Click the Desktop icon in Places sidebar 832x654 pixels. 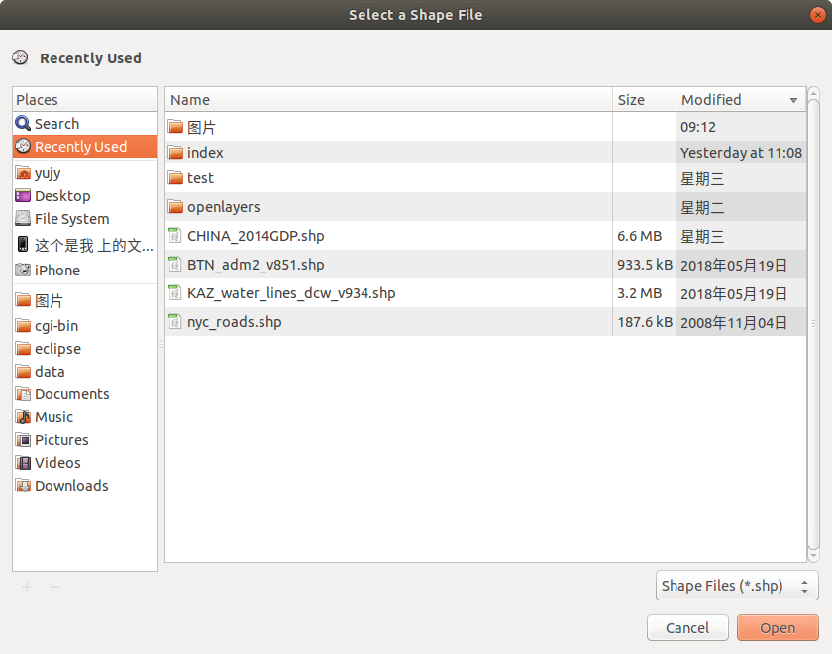[23, 196]
